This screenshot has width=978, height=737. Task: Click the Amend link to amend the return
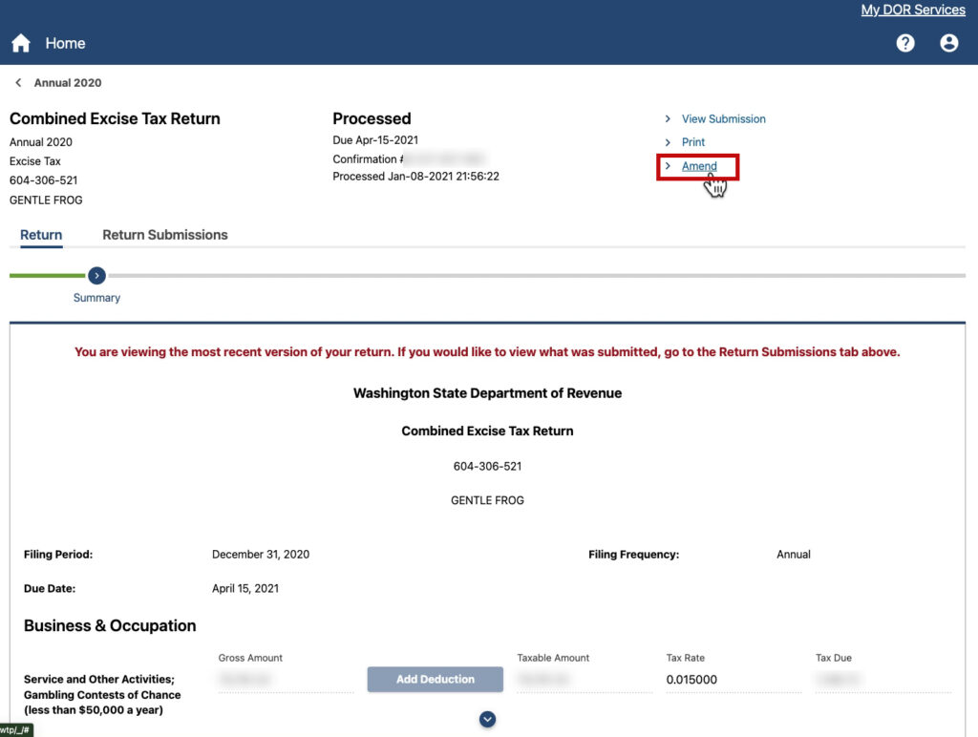coord(698,165)
